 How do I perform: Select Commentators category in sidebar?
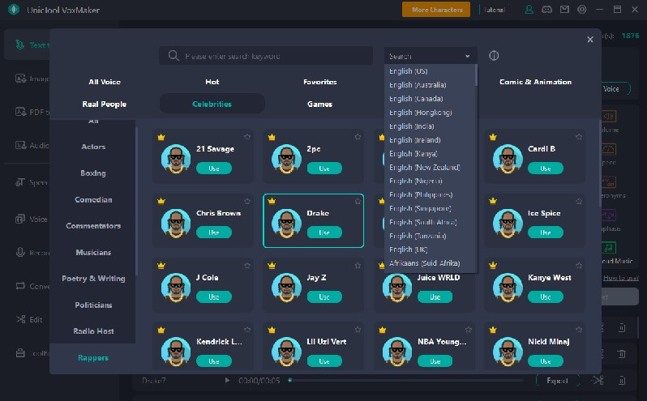(93, 226)
